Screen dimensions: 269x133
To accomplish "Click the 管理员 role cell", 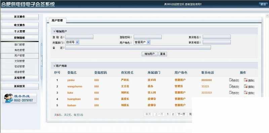I will click(179, 86).
